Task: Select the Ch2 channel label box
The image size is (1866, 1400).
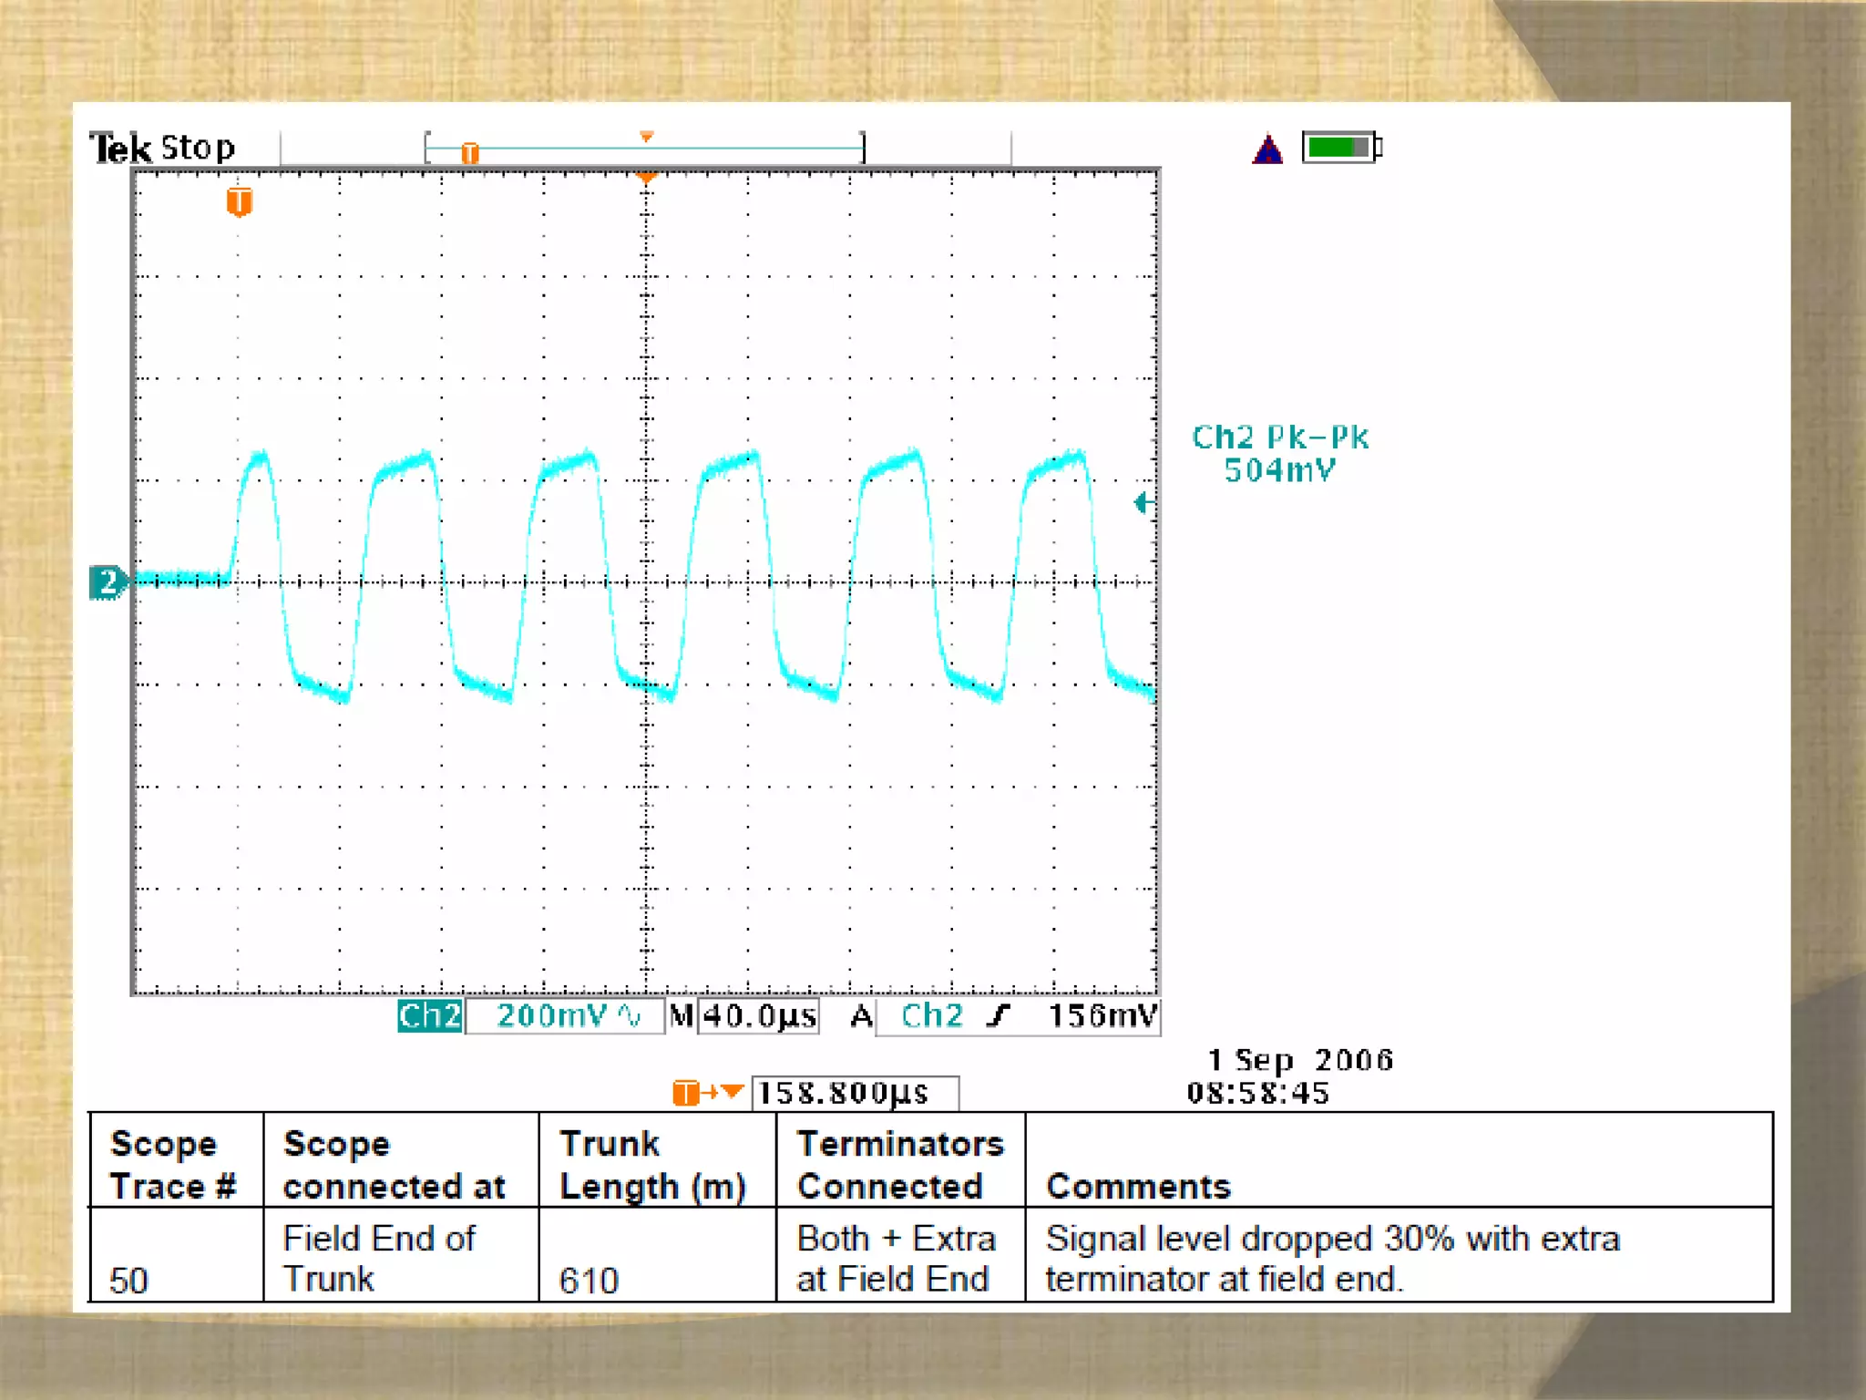Action: coord(430,1015)
